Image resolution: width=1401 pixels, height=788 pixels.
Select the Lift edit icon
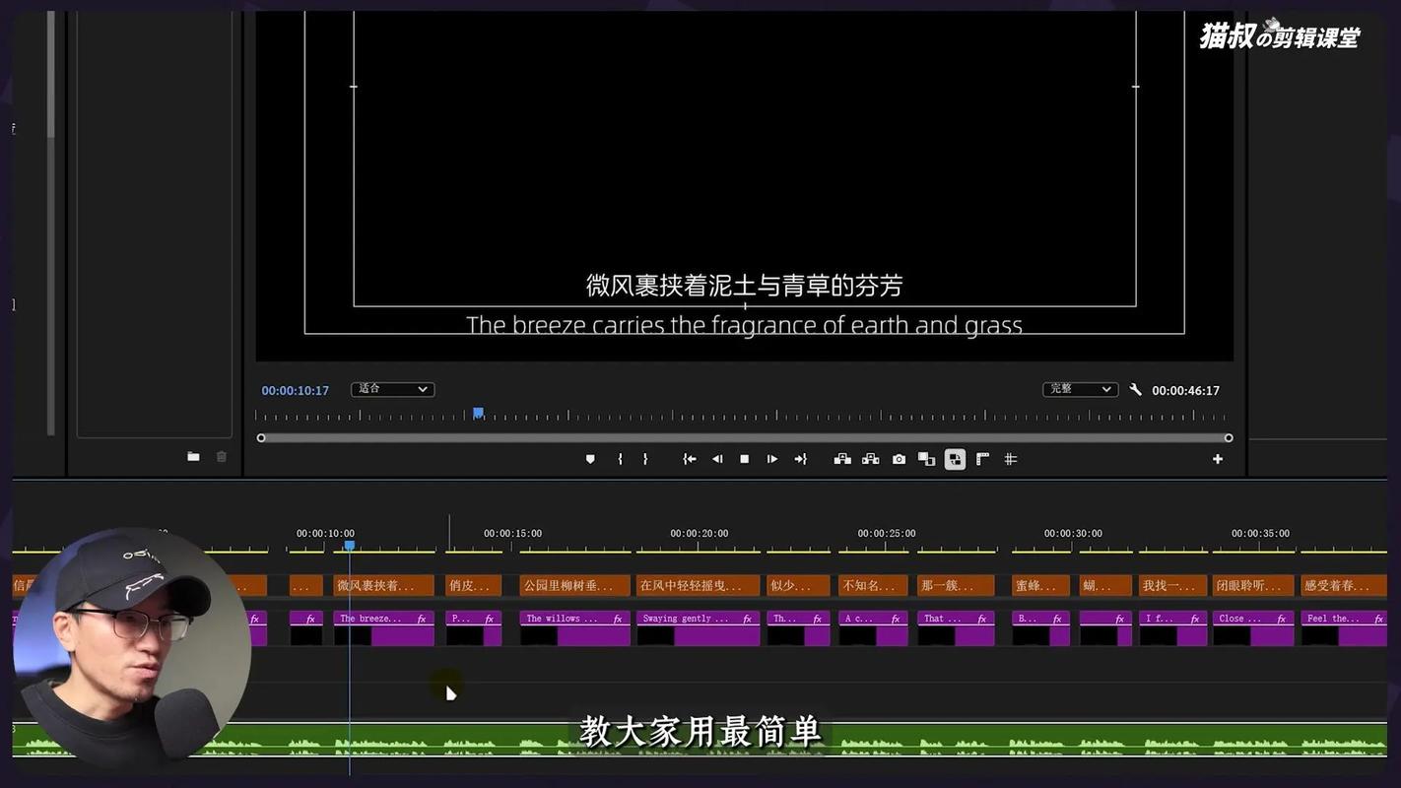[x=842, y=458]
